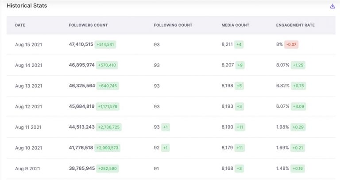Screen dimensions: 340x180
Task: Click the +9 media count badge
Action: pyautogui.click(x=240, y=65)
